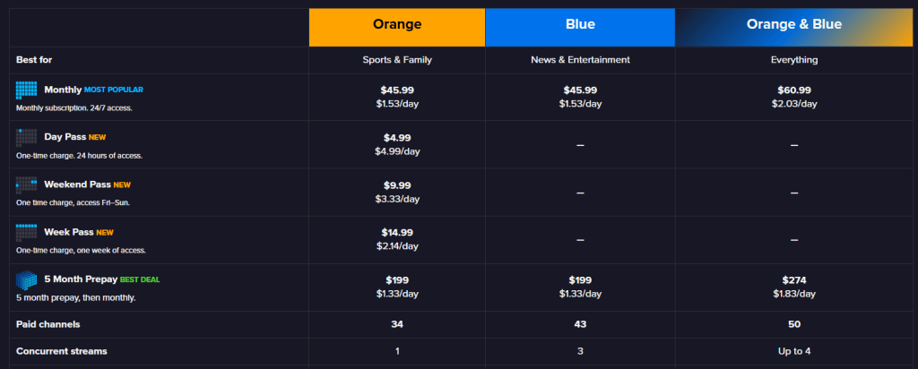Click the Monthly plan calendar icon
Image resolution: width=918 pixels, height=369 pixels.
point(26,90)
